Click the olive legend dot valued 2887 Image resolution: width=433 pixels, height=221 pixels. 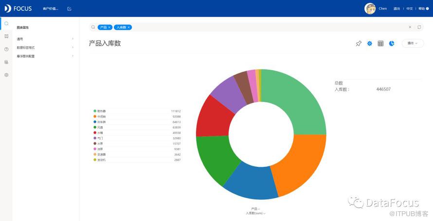click(95, 160)
